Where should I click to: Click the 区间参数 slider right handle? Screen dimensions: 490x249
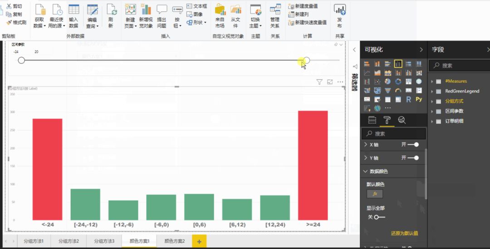click(307, 61)
